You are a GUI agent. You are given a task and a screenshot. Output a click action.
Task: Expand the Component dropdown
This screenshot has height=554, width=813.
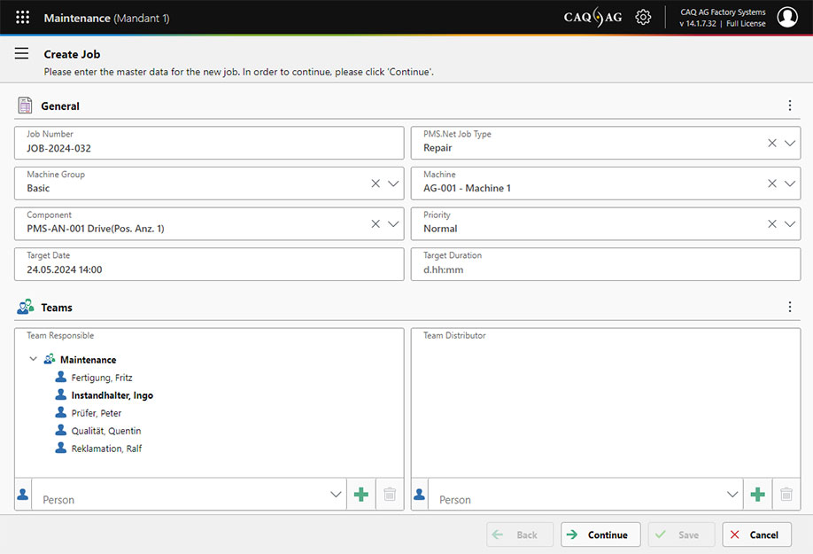point(393,224)
